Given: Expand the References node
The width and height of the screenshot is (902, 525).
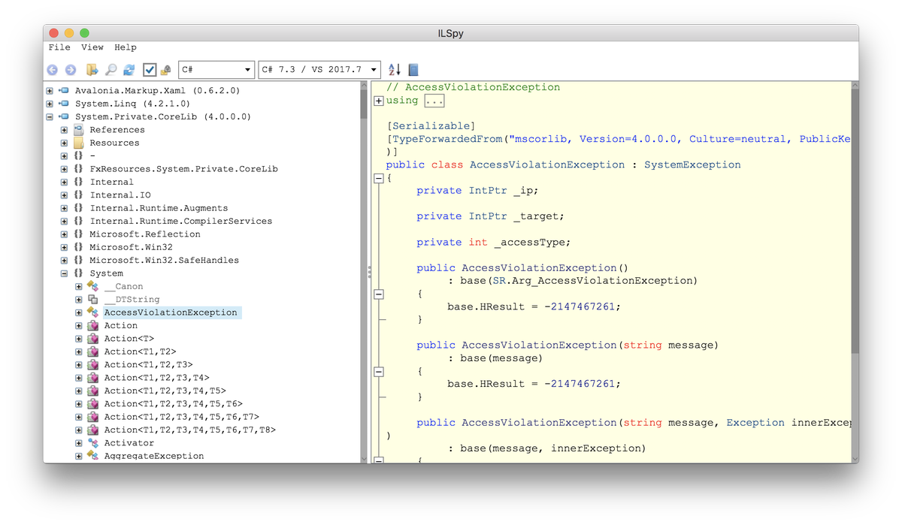Looking at the screenshot, I should (x=64, y=130).
